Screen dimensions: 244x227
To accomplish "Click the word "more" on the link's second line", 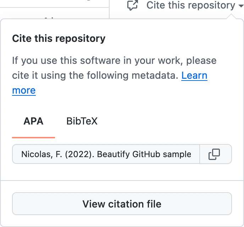I will pos(24,90).
